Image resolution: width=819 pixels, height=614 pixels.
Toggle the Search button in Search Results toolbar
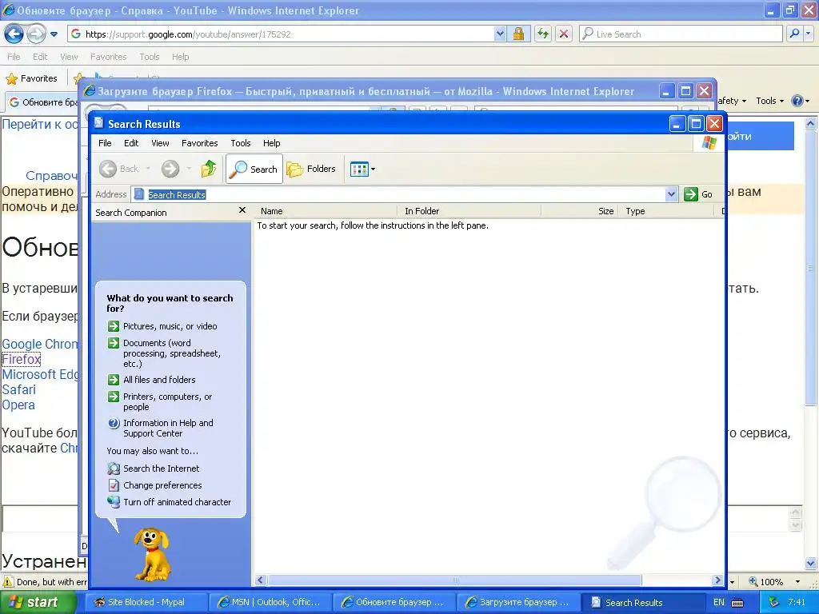254,169
